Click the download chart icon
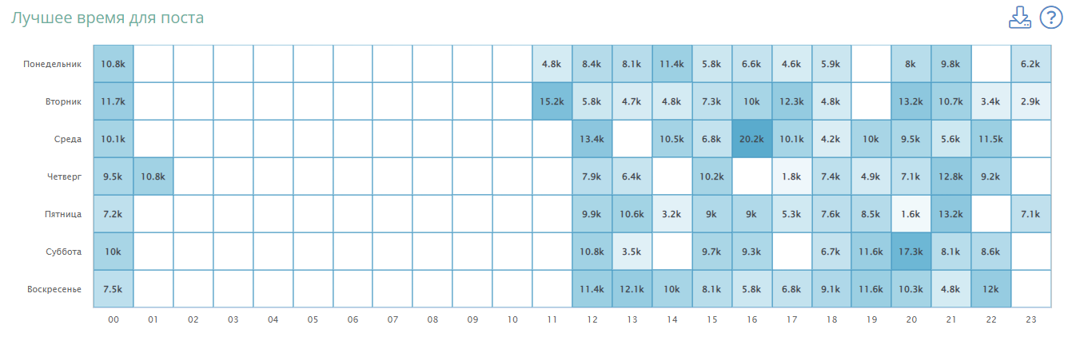The height and width of the screenshot is (337, 1072). [x=1020, y=18]
